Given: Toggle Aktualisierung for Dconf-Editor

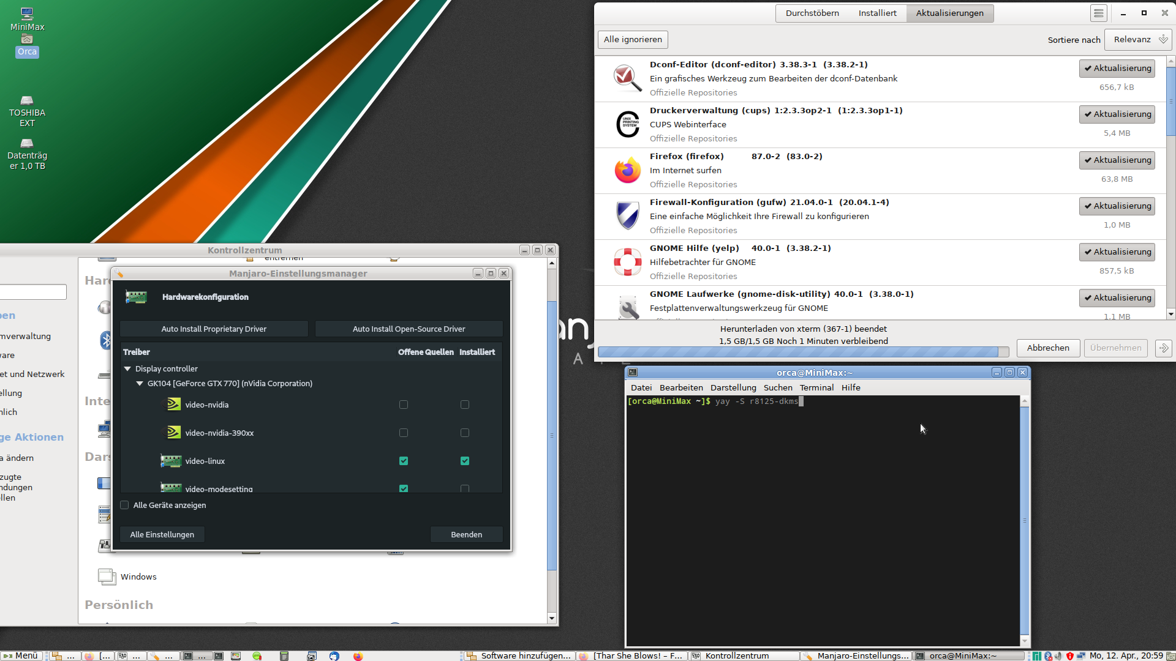Looking at the screenshot, I should tap(1117, 69).
